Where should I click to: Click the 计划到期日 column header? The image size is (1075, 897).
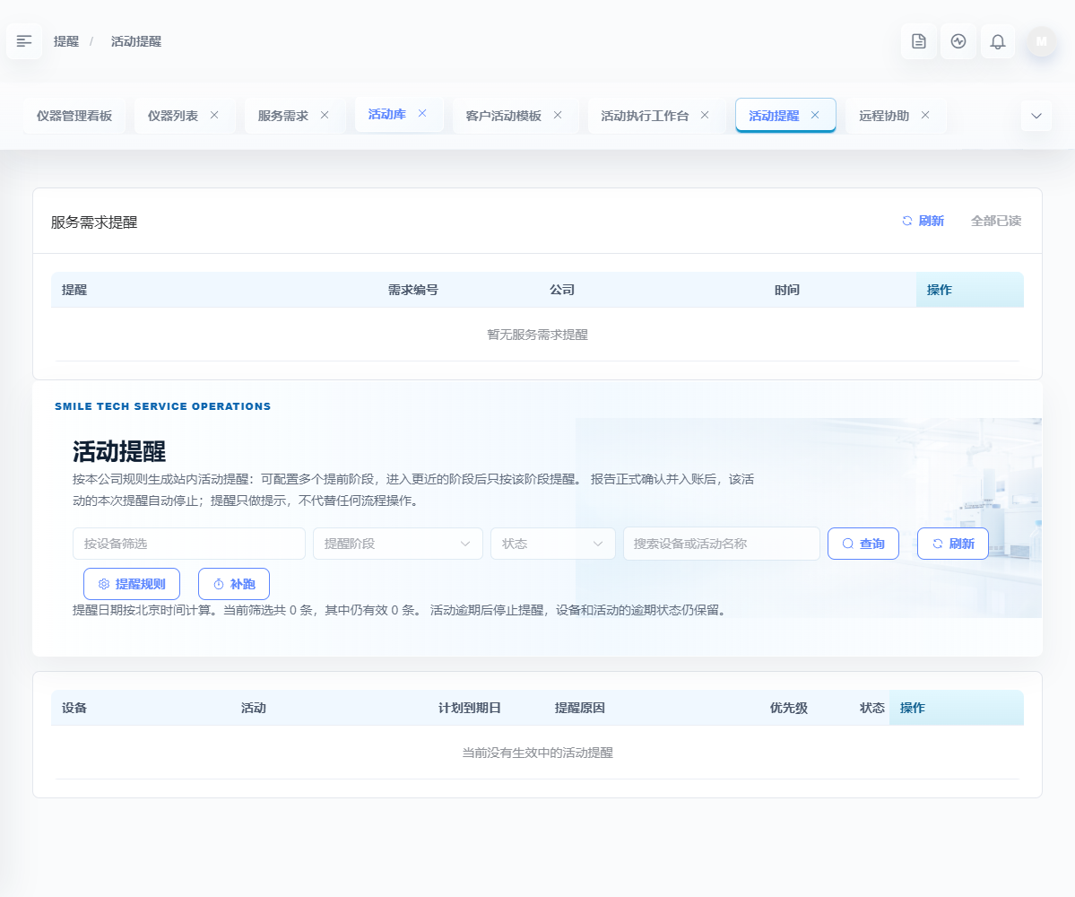point(470,708)
